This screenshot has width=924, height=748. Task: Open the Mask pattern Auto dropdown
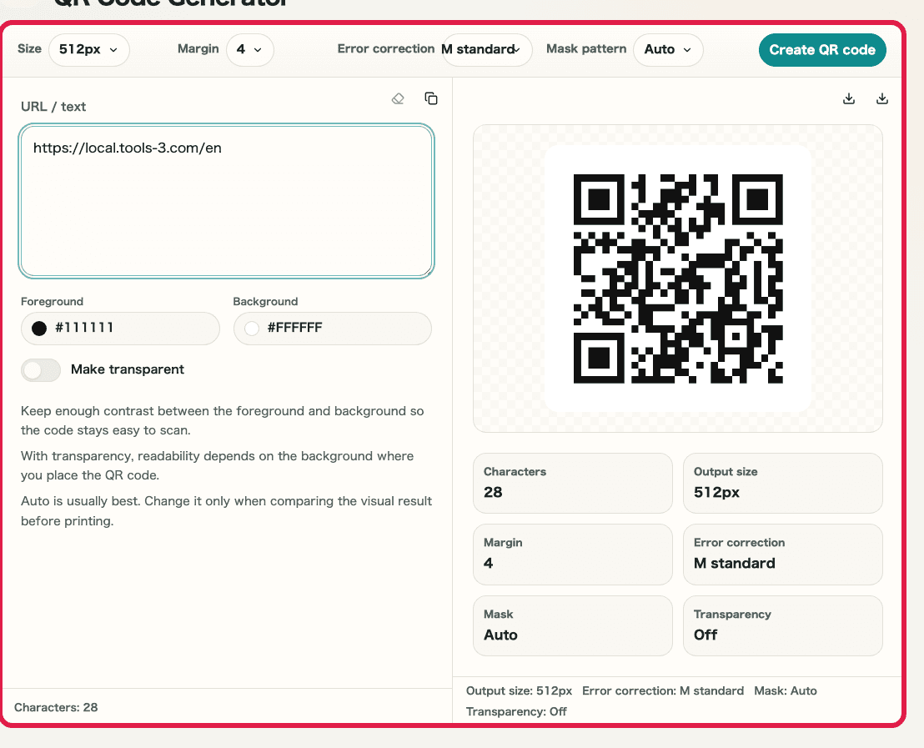(668, 49)
